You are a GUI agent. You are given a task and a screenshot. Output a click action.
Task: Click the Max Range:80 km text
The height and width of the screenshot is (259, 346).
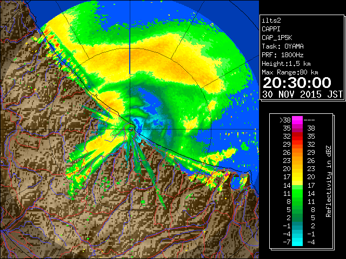tap(290, 72)
